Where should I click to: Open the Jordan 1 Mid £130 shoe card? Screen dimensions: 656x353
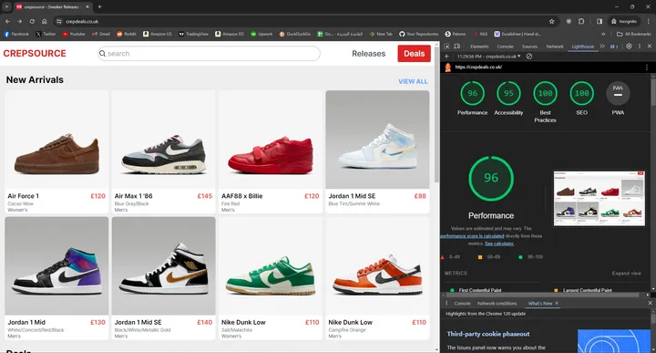(56, 278)
